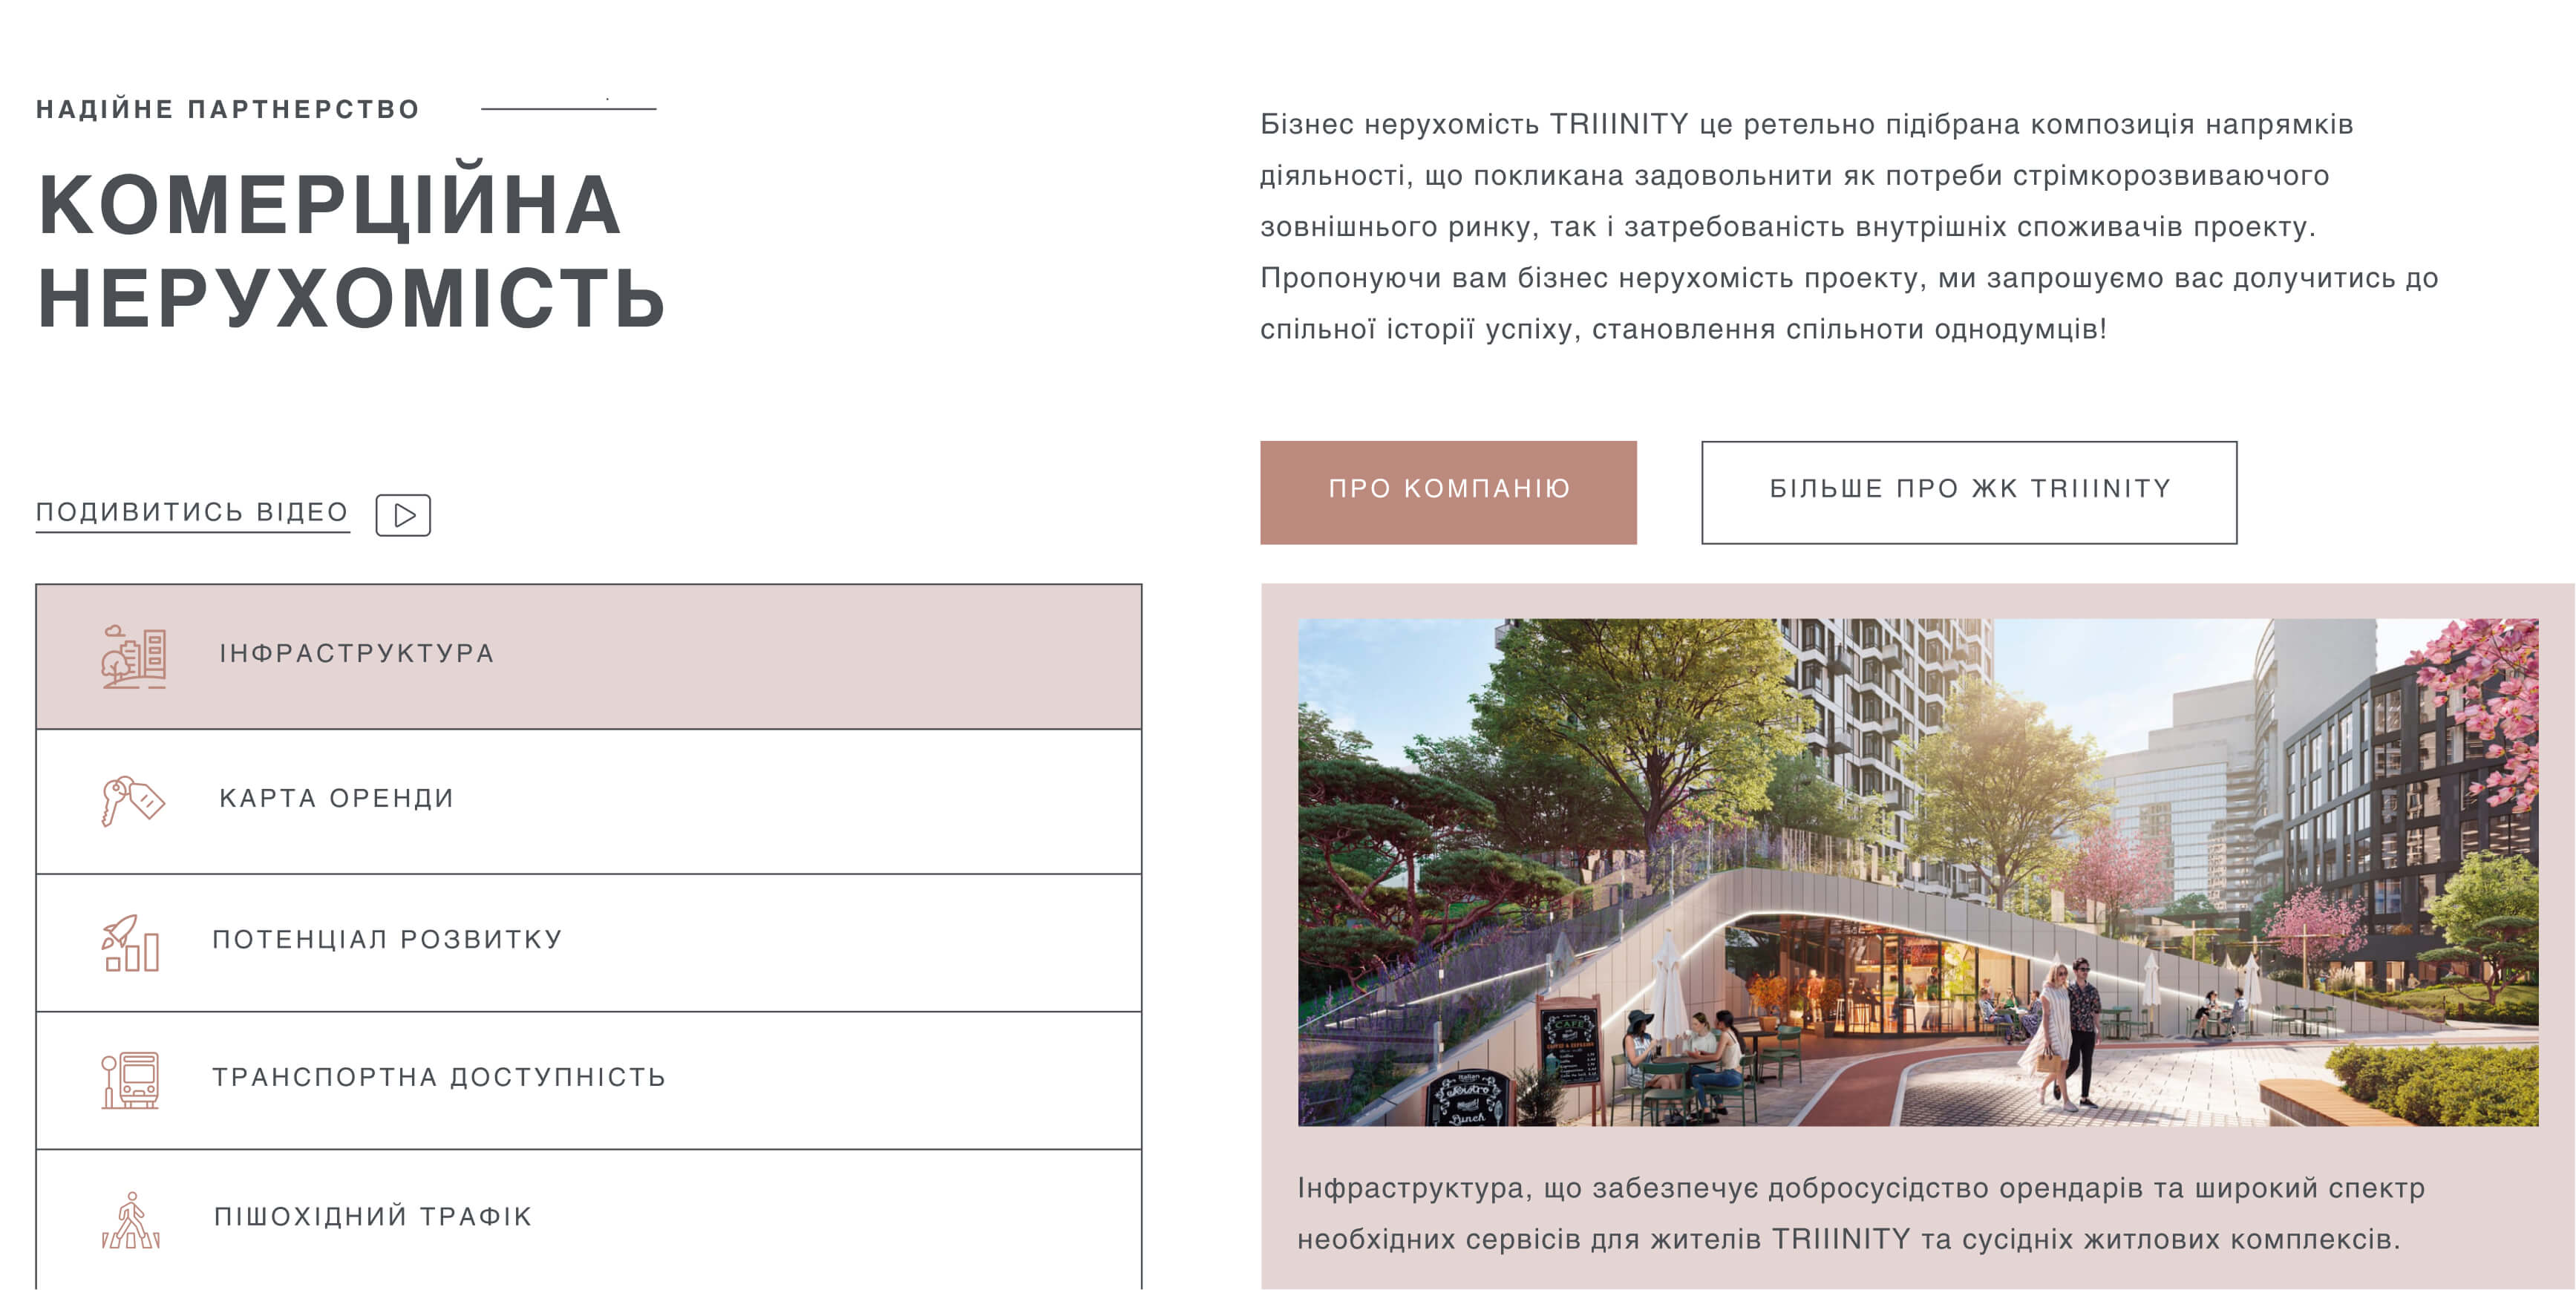
Task: Click the pedestrian crossing icon
Action: (131, 1220)
